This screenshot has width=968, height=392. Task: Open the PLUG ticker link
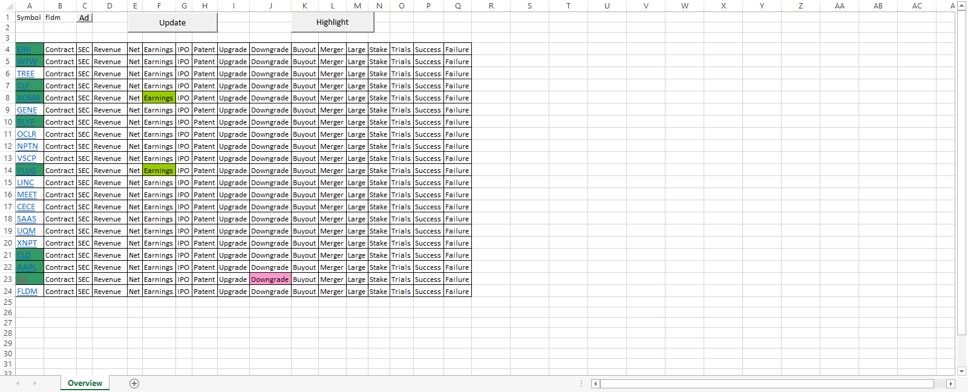pos(27,171)
